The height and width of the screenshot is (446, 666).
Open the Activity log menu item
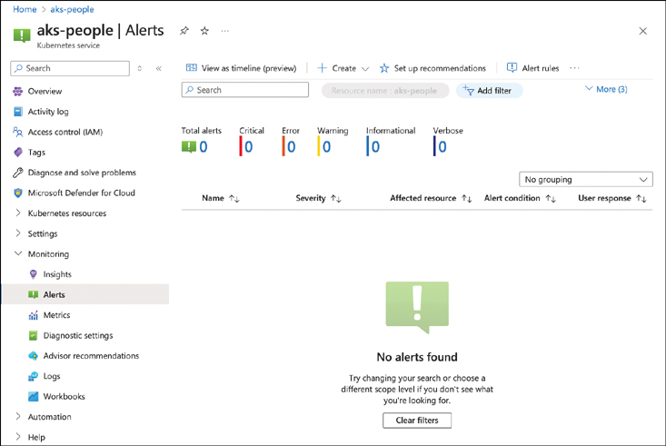pos(47,112)
